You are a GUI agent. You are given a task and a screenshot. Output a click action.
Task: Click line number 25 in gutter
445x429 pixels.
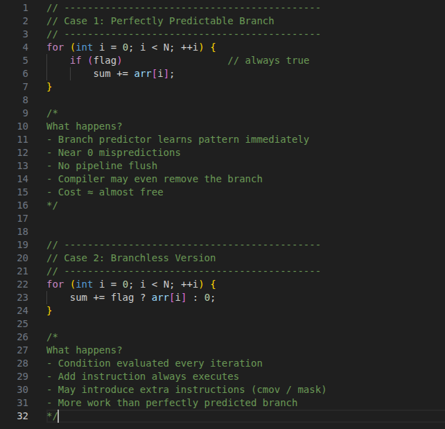point(23,324)
